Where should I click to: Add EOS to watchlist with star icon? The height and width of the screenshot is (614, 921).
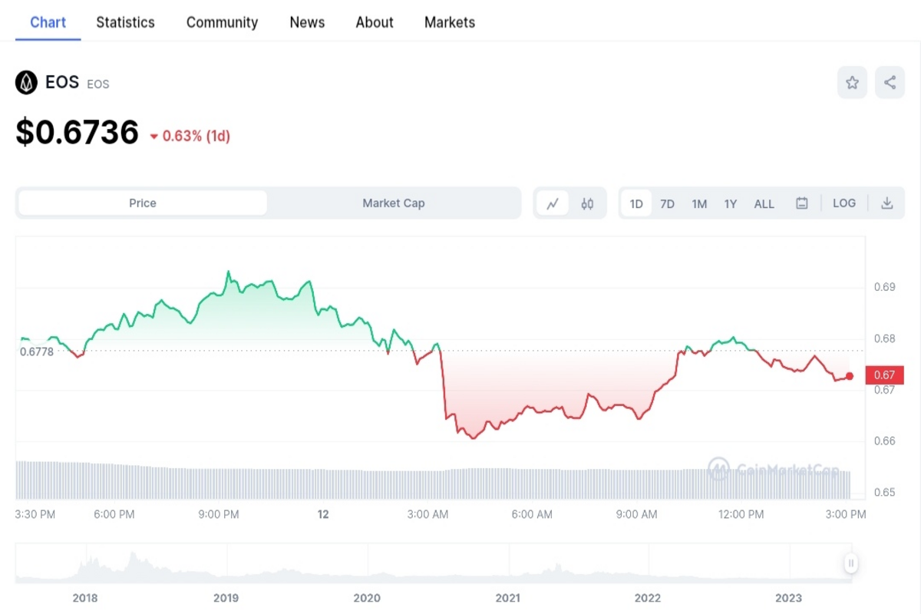pyautogui.click(x=852, y=83)
